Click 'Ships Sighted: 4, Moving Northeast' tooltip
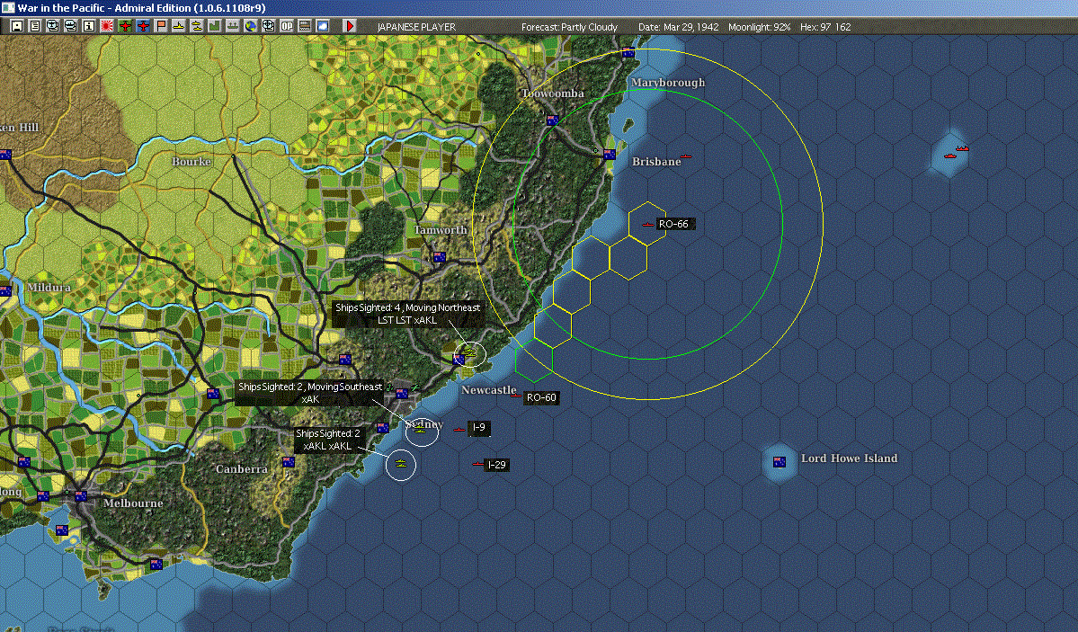1078x632 pixels. click(407, 314)
